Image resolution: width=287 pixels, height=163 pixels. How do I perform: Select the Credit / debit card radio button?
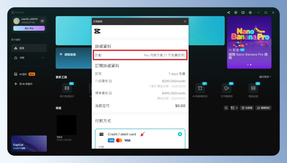click(180, 134)
